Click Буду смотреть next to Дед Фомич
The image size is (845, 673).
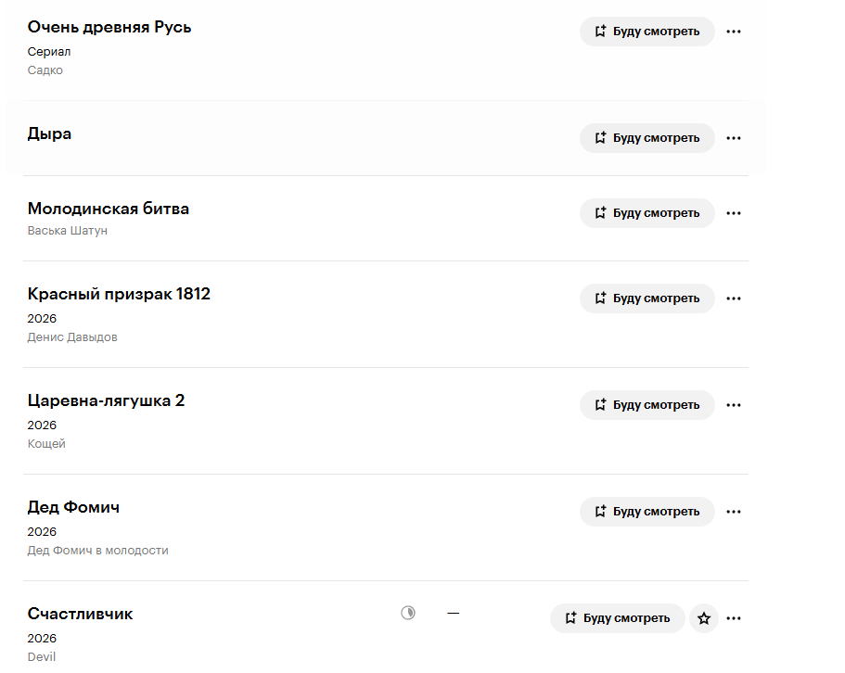pos(647,512)
